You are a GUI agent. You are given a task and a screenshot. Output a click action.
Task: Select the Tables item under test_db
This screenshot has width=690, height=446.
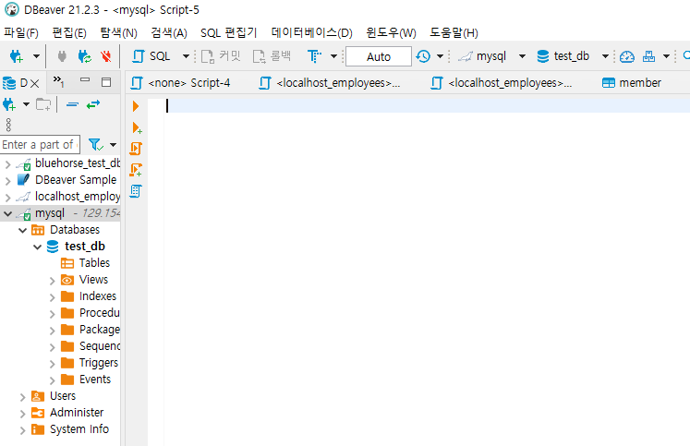pyautogui.click(x=85, y=263)
